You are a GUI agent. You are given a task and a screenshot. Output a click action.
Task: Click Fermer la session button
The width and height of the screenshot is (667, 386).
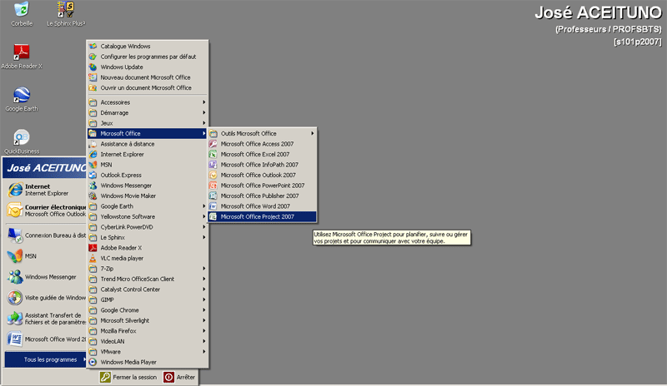[x=128, y=377]
